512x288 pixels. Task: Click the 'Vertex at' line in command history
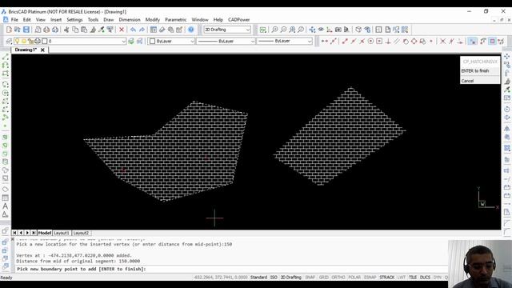[74, 255]
